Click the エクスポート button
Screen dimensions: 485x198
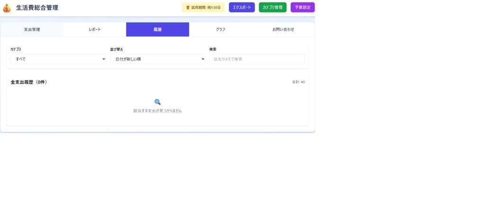tap(242, 8)
